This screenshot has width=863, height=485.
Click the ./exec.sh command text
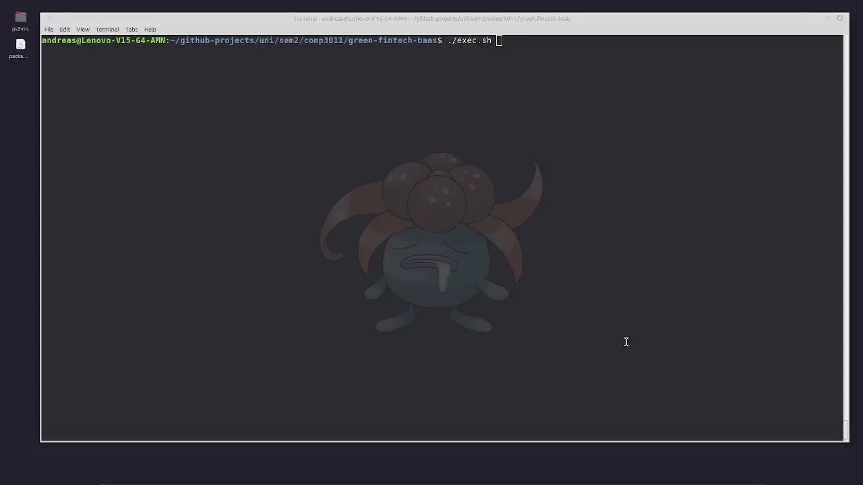[x=469, y=40]
